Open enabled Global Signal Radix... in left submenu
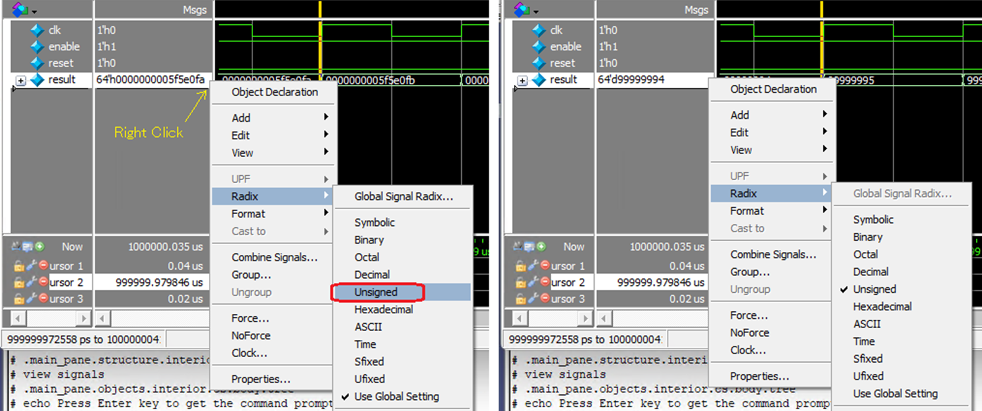The width and height of the screenshot is (982, 411). 403,196
